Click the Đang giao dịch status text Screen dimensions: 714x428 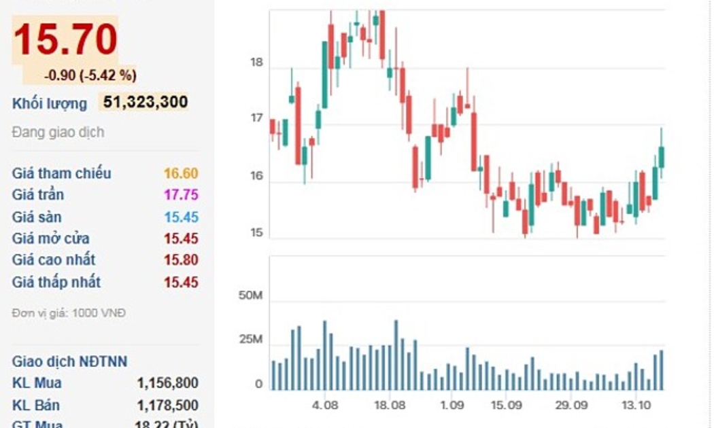58,132
